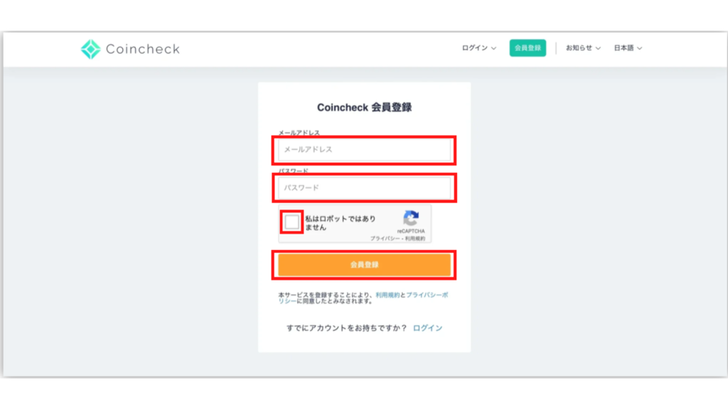The image size is (728, 409).
Task: Submit with the orange 会員登録 button
Action: pos(365,265)
